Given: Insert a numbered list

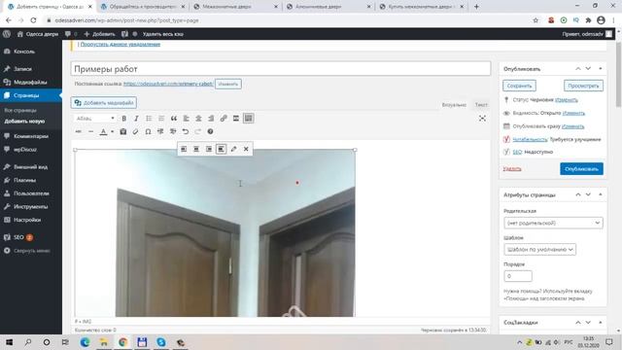Looking at the screenshot, I should (x=161, y=119).
